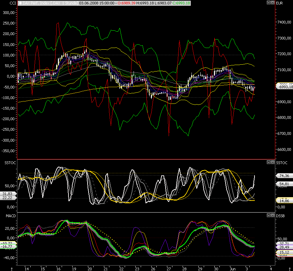Viewport: 293px width, 271px height.
Task: Click the timestamp 03.06.2008 15:00:00
Action: click(x=97, y=3)
